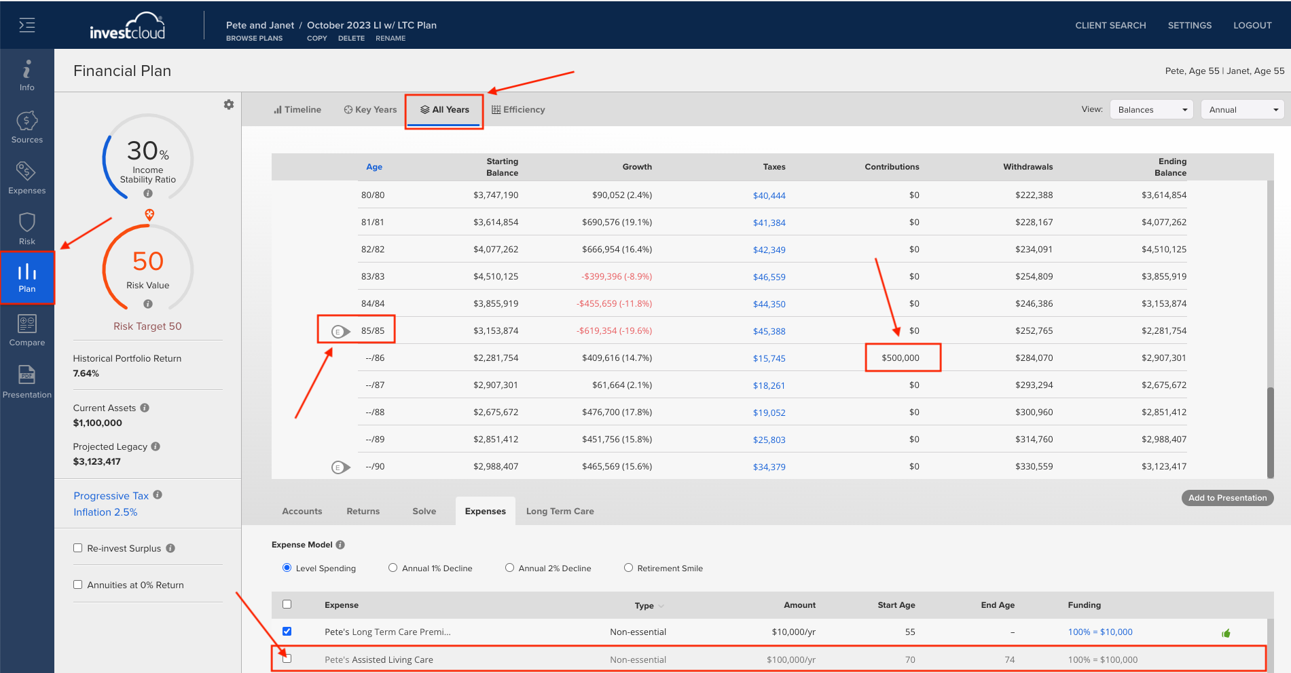Click Add to Presentation button
The image size is (1291, 673).
point(1227,498)
